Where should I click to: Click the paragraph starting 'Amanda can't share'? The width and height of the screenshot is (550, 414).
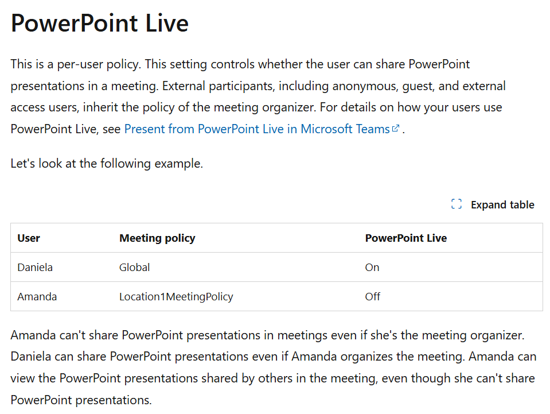pos(273,367)
